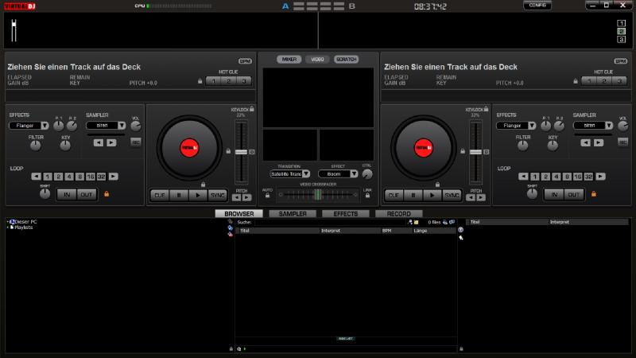The image size is (636, 358).
Task: Click the left deck Key knob
Action: tap(65, 146)
